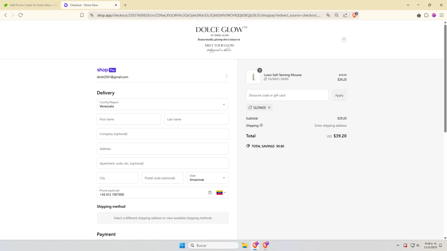Click the taskbar Buscar search box
This screenshot has width=447, height=251.
coord(213,245)
